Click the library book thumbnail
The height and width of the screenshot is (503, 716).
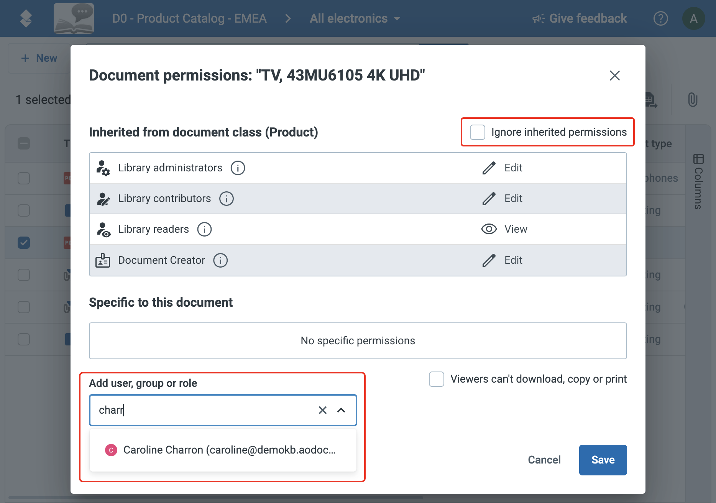coord(74,18)
